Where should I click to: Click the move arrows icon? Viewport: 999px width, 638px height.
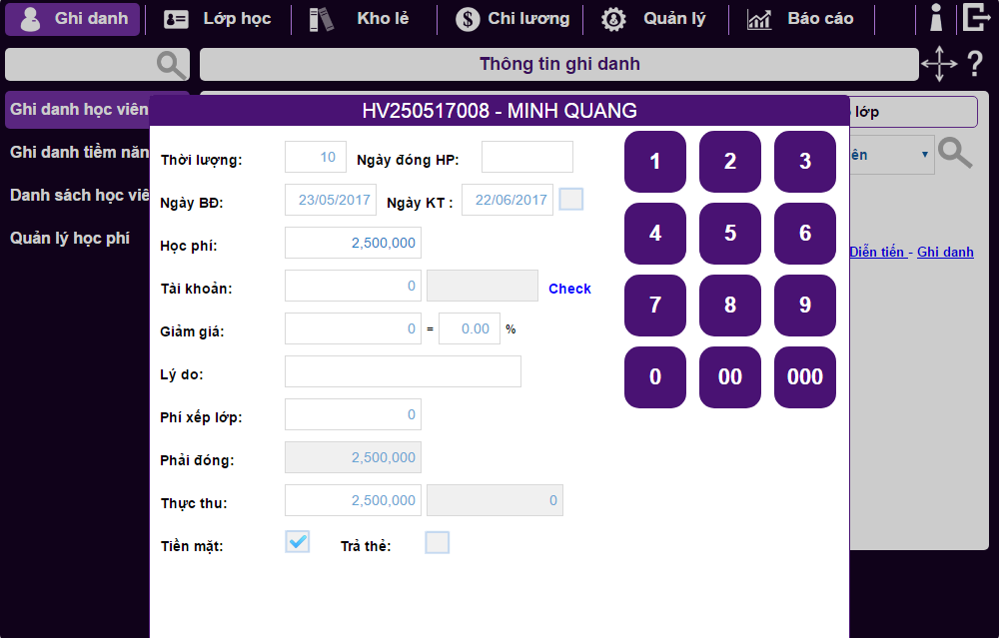coord(938,65)
